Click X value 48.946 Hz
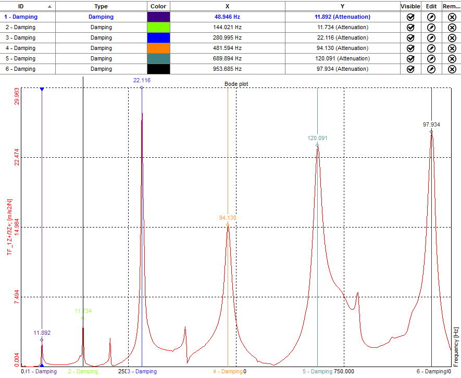Screen dimensions: 461x378 click(x=227, y=17)
